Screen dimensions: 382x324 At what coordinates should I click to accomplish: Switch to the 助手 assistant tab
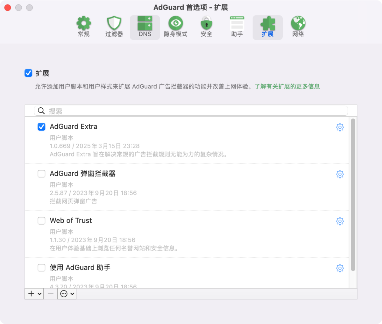pyautogui.click(x=237, y=27)
